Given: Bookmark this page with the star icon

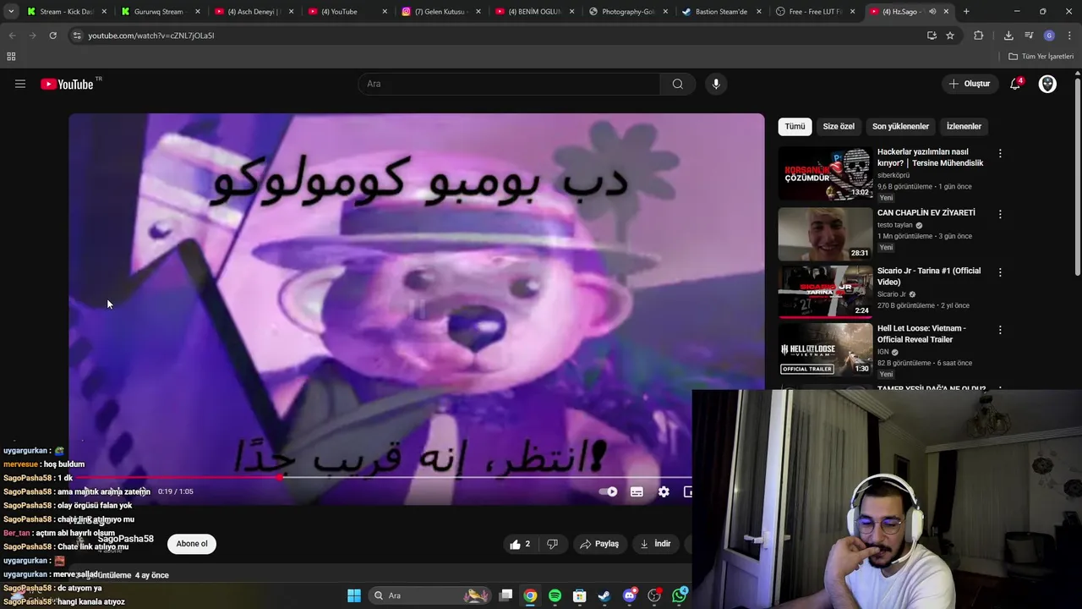Looking at the screenshot, I should point(950,36).
